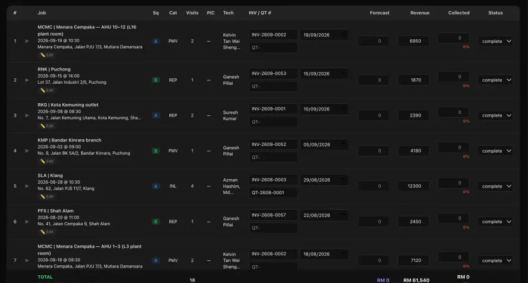Click the INV-2609-0002 invoice number field
528x283 pixels.
tap(273, 34)
